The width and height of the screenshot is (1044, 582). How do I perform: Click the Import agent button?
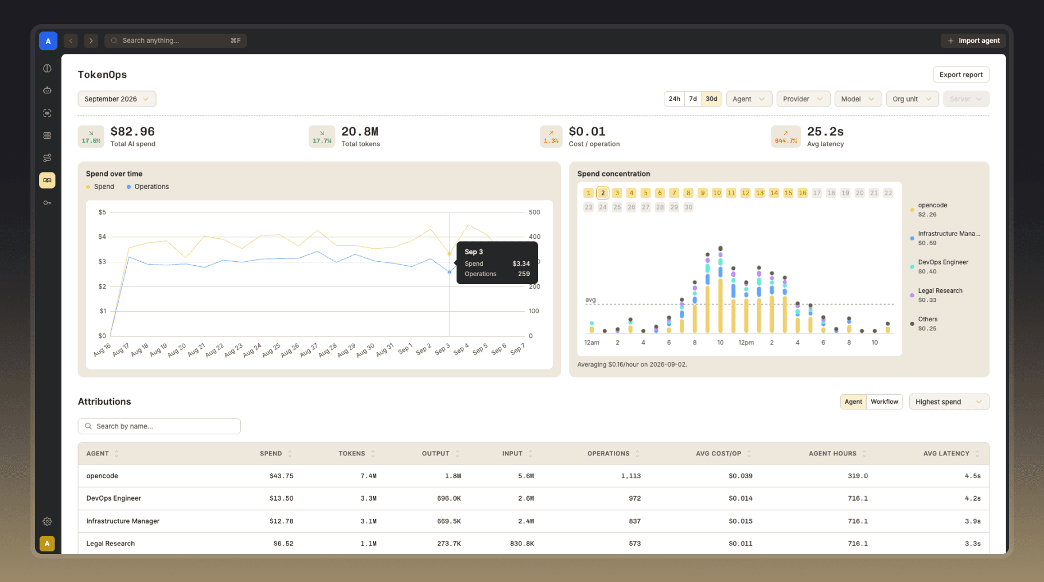(973, 41)
